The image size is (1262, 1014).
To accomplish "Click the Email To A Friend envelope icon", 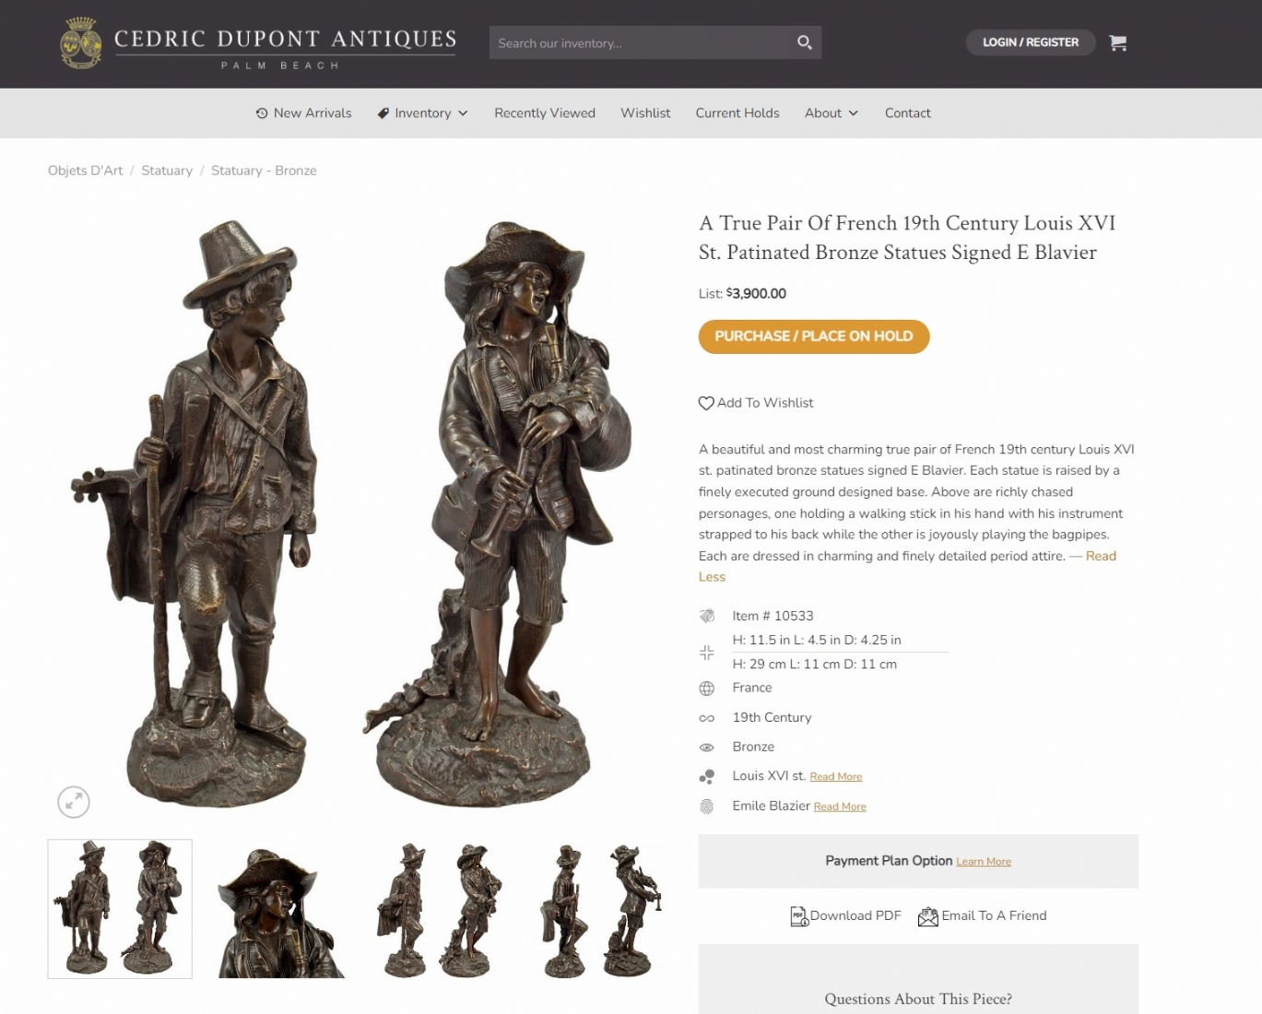I will point(927,916).
